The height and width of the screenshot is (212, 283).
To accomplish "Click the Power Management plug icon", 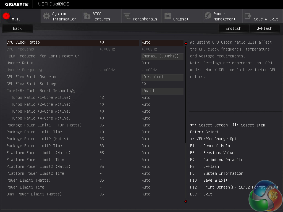I will tap(208, 16).
